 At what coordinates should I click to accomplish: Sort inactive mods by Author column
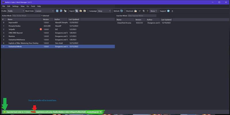point(153,20)
